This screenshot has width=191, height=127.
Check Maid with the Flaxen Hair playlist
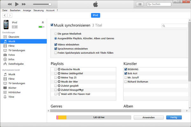click(55, 94)
